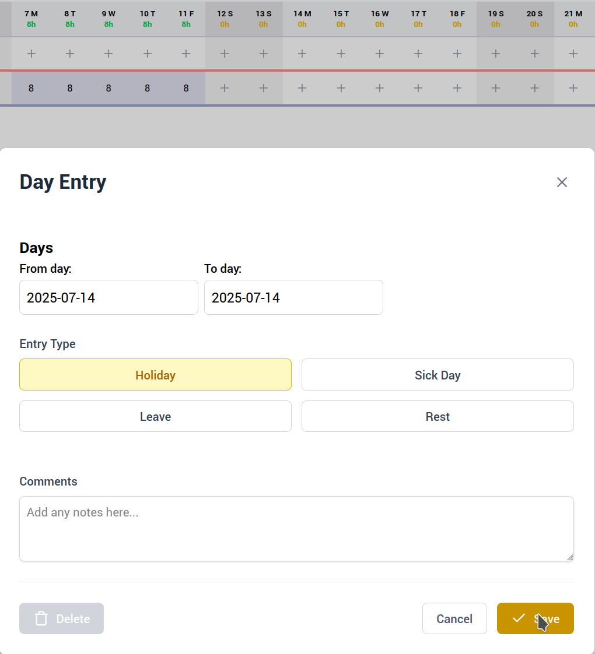Select the 11 F day column header

[186, 18]
